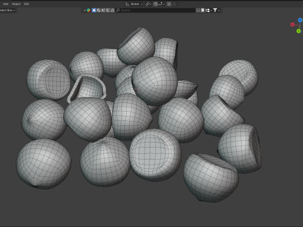The image size is (303, 227).
Task: Click the magnifier search icon
Action: pyautogui.click(x=118, y=10)
